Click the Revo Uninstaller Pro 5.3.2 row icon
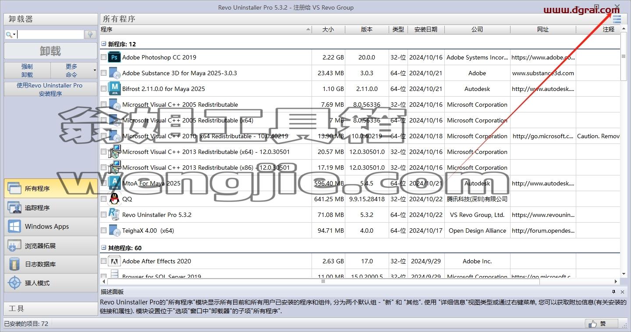The width and height of the screenshot is (631, 332). pos(114,215)
